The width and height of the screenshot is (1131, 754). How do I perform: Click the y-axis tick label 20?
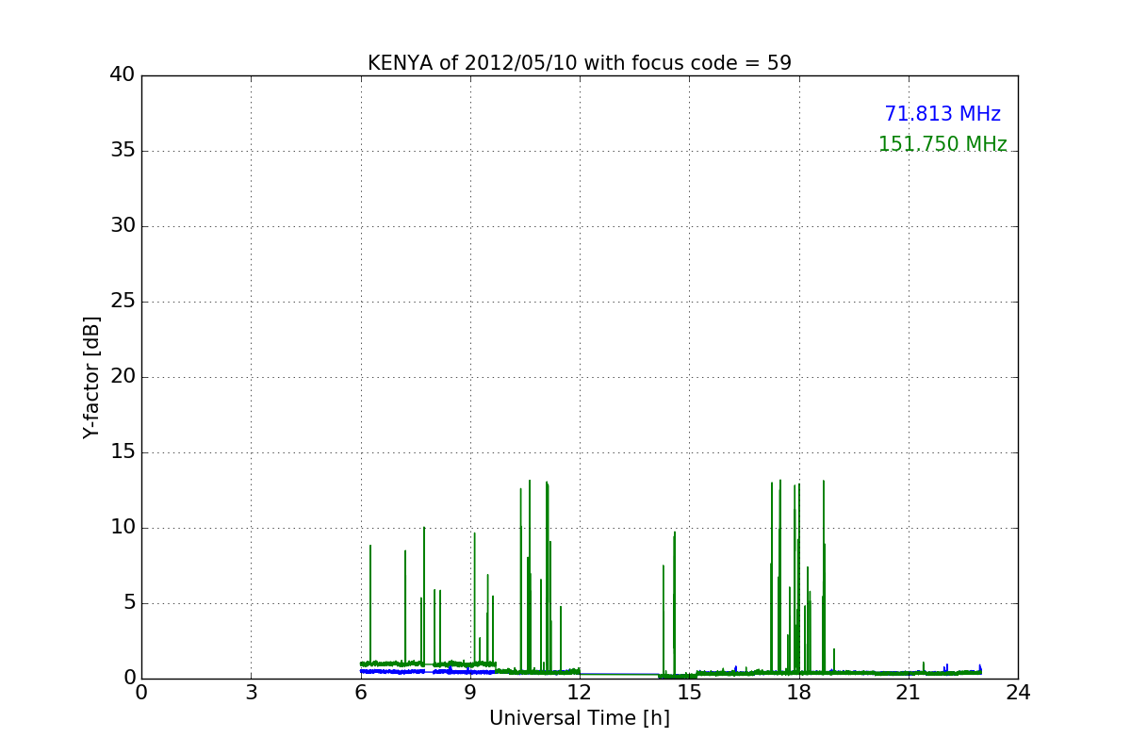(123, 377)
